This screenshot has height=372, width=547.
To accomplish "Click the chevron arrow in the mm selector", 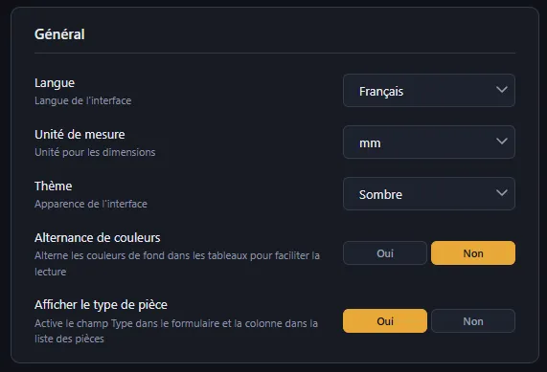I will 502,142.
